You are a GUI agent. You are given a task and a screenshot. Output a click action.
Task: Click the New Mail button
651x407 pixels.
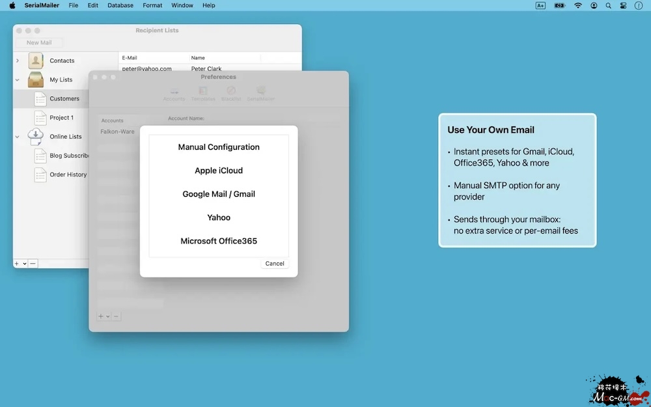click(39, 43)
